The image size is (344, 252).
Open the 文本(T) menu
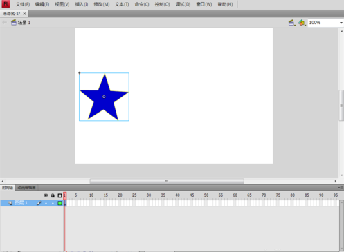click(122, 4)
